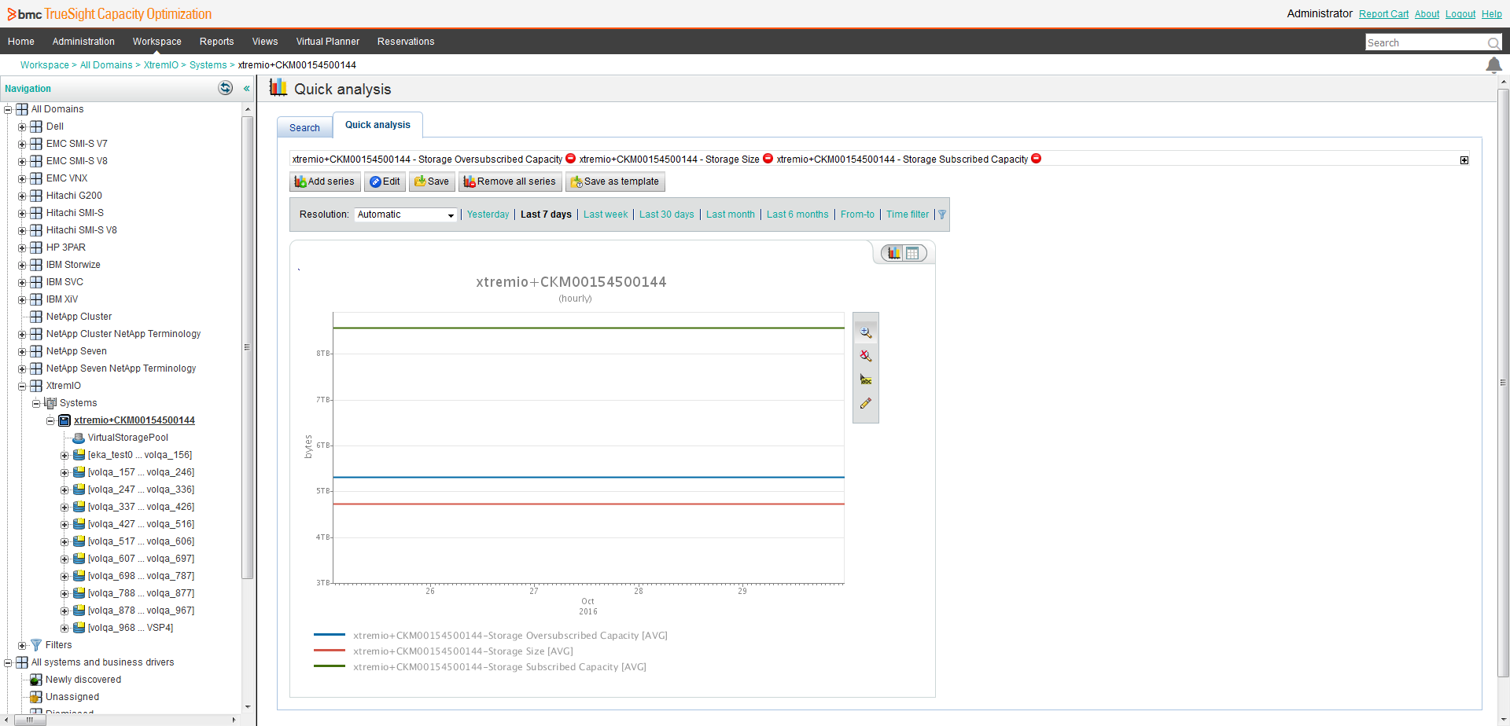Switch to table view

point(912,253)
